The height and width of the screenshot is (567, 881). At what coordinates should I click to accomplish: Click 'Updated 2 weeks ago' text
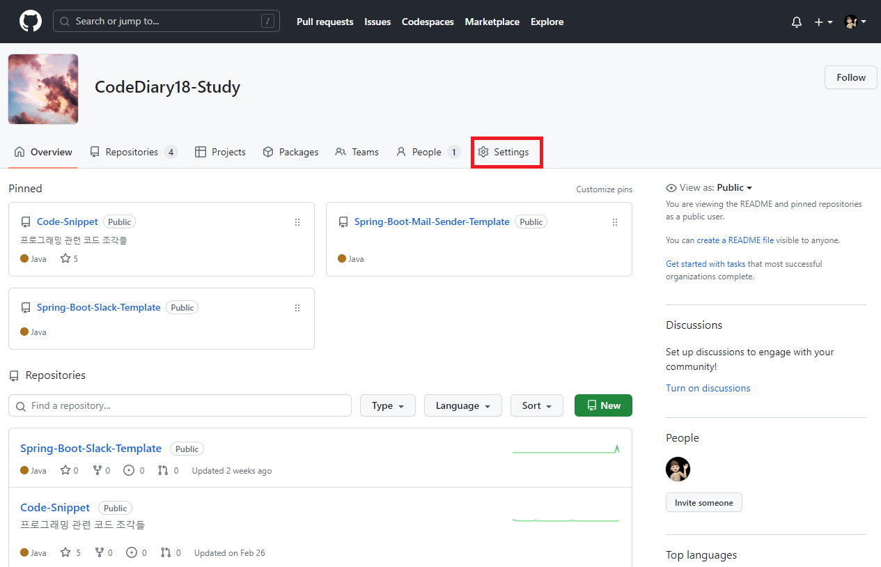click(x=232, y=471)
